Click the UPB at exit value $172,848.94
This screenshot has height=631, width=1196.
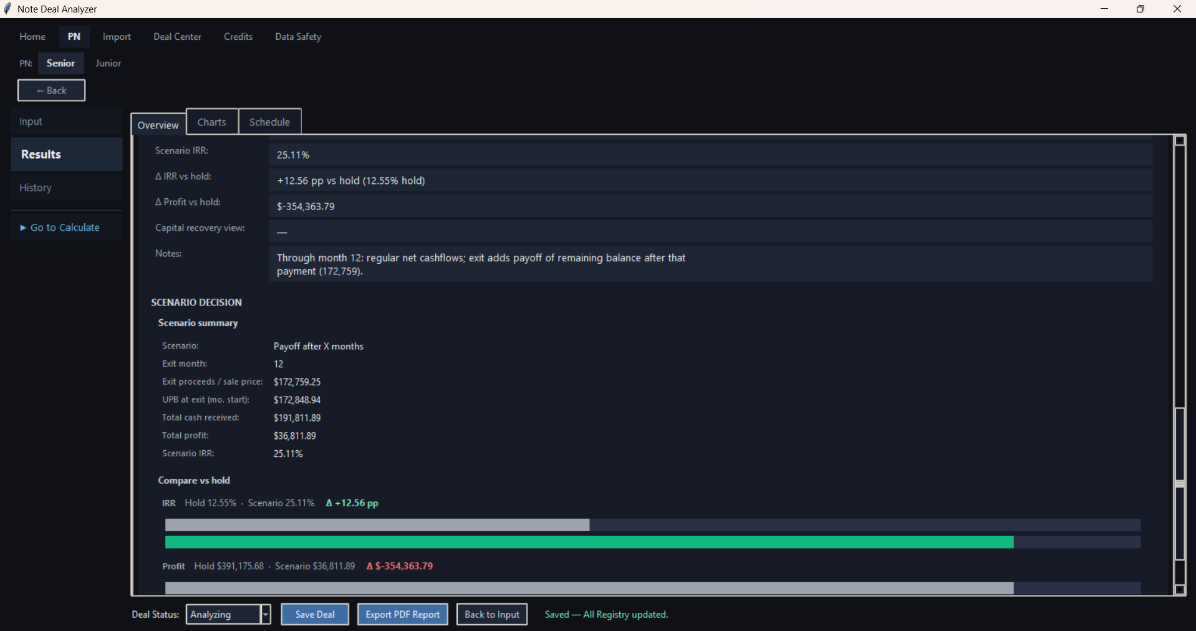[297, 400]
